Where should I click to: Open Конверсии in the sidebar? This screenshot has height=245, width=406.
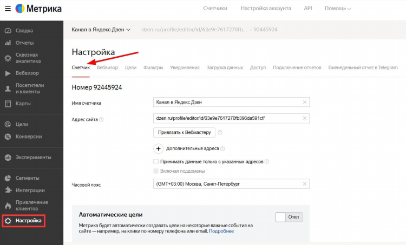[29, 137]
